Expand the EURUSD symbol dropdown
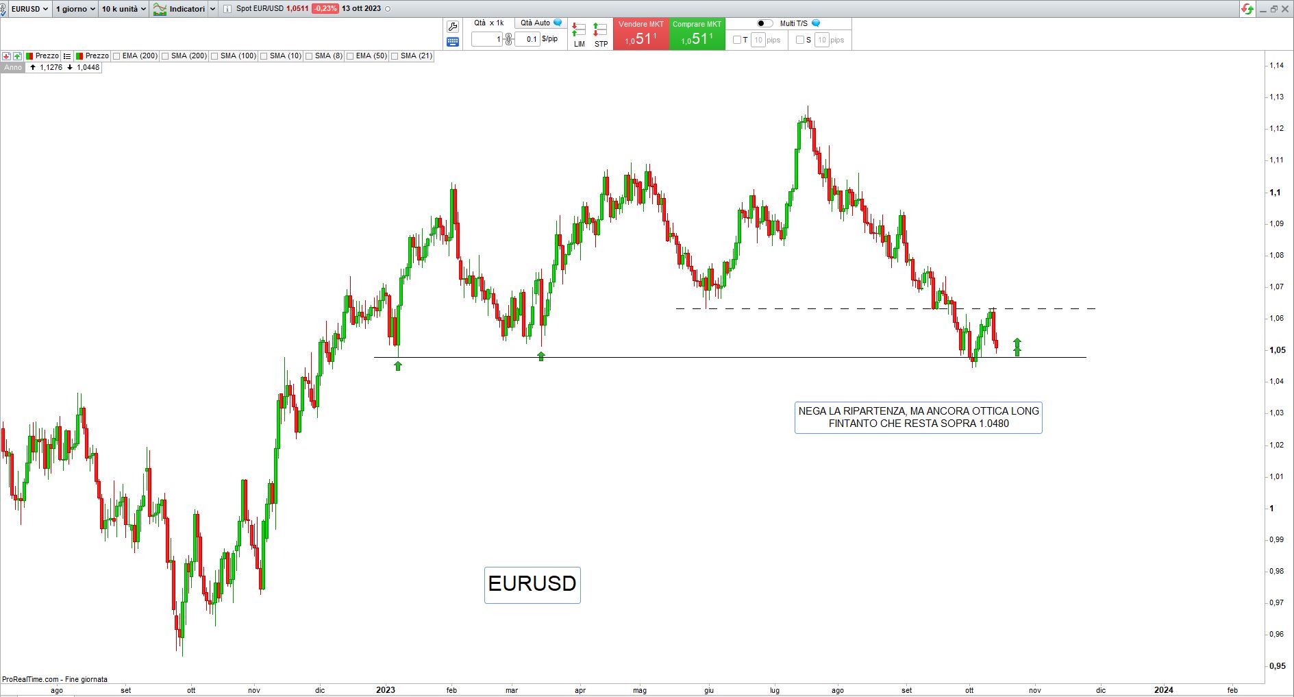The image size is (1294, 697). click(29, 9)
